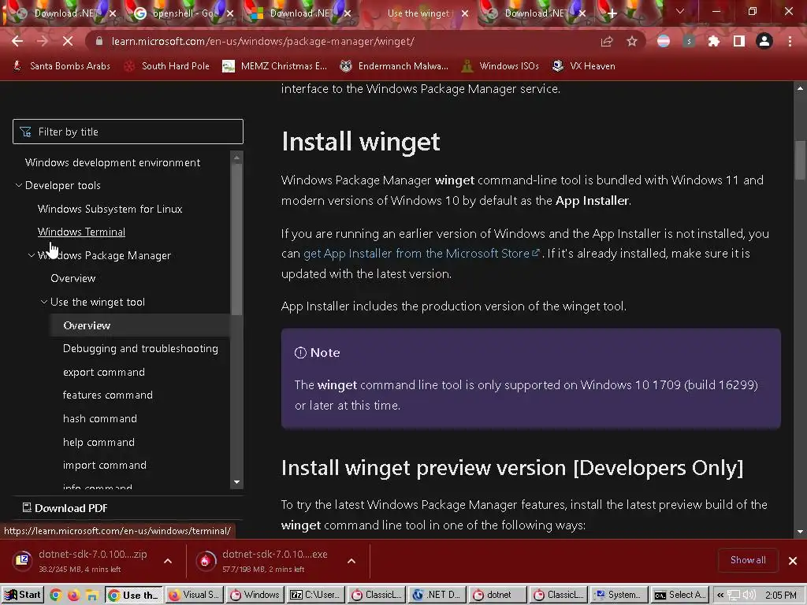The image size is (807, 605).
Task: Close the Use the winget tab
Action: click(465, 13)
